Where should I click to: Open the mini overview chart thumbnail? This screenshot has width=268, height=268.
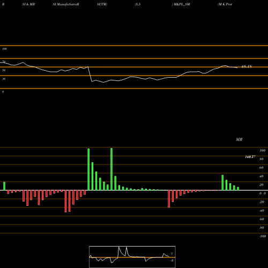coord(132,257)
